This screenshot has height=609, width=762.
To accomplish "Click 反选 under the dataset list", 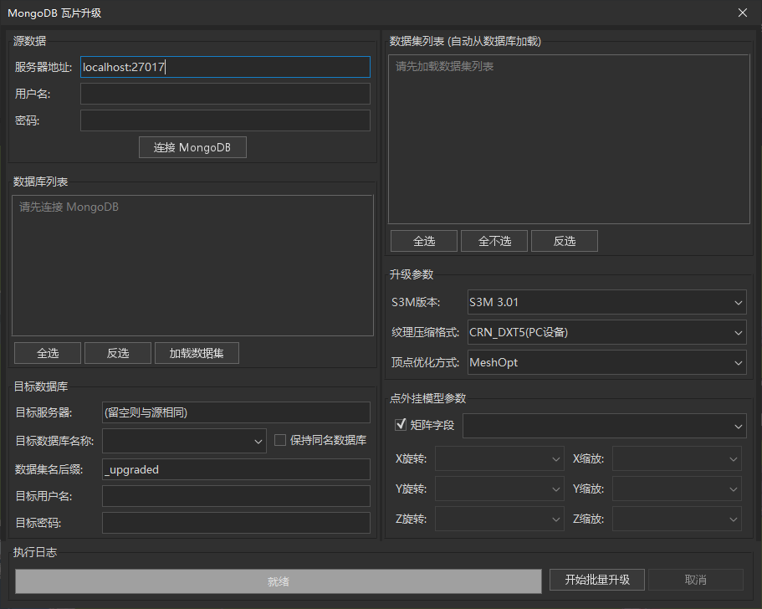I will (565, 241).
